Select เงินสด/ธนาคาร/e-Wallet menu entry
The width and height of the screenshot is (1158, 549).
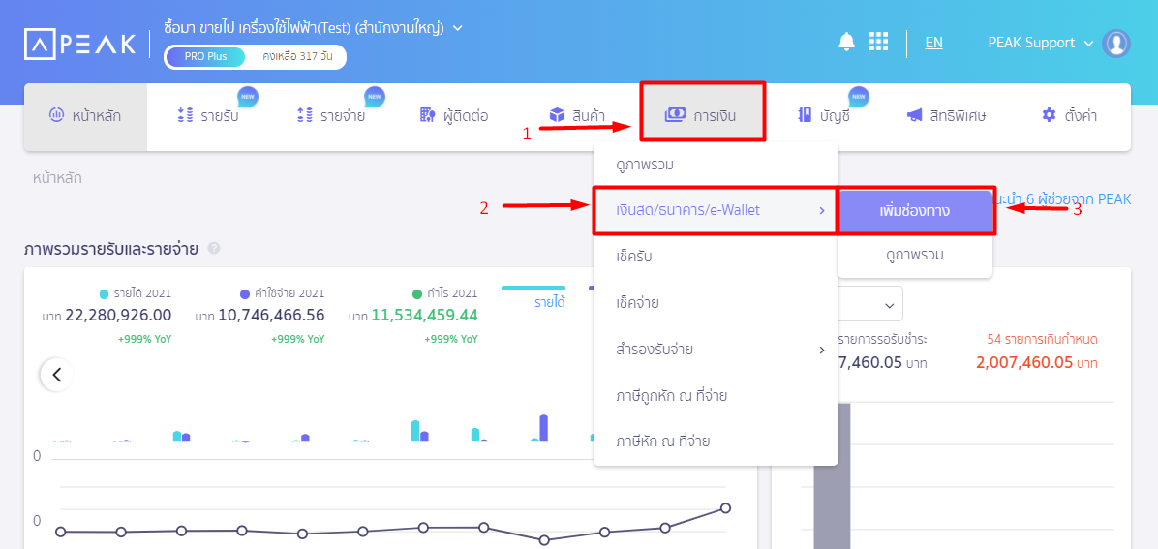[x=716, y=210]
